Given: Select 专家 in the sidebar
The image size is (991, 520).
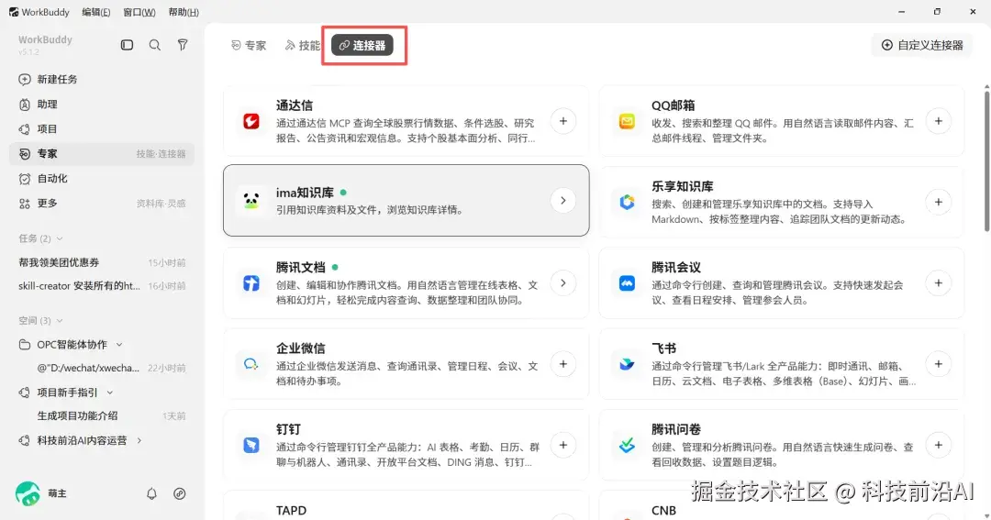Looking at the screenshot, I should pyautogui.click(x=101, y=153).
